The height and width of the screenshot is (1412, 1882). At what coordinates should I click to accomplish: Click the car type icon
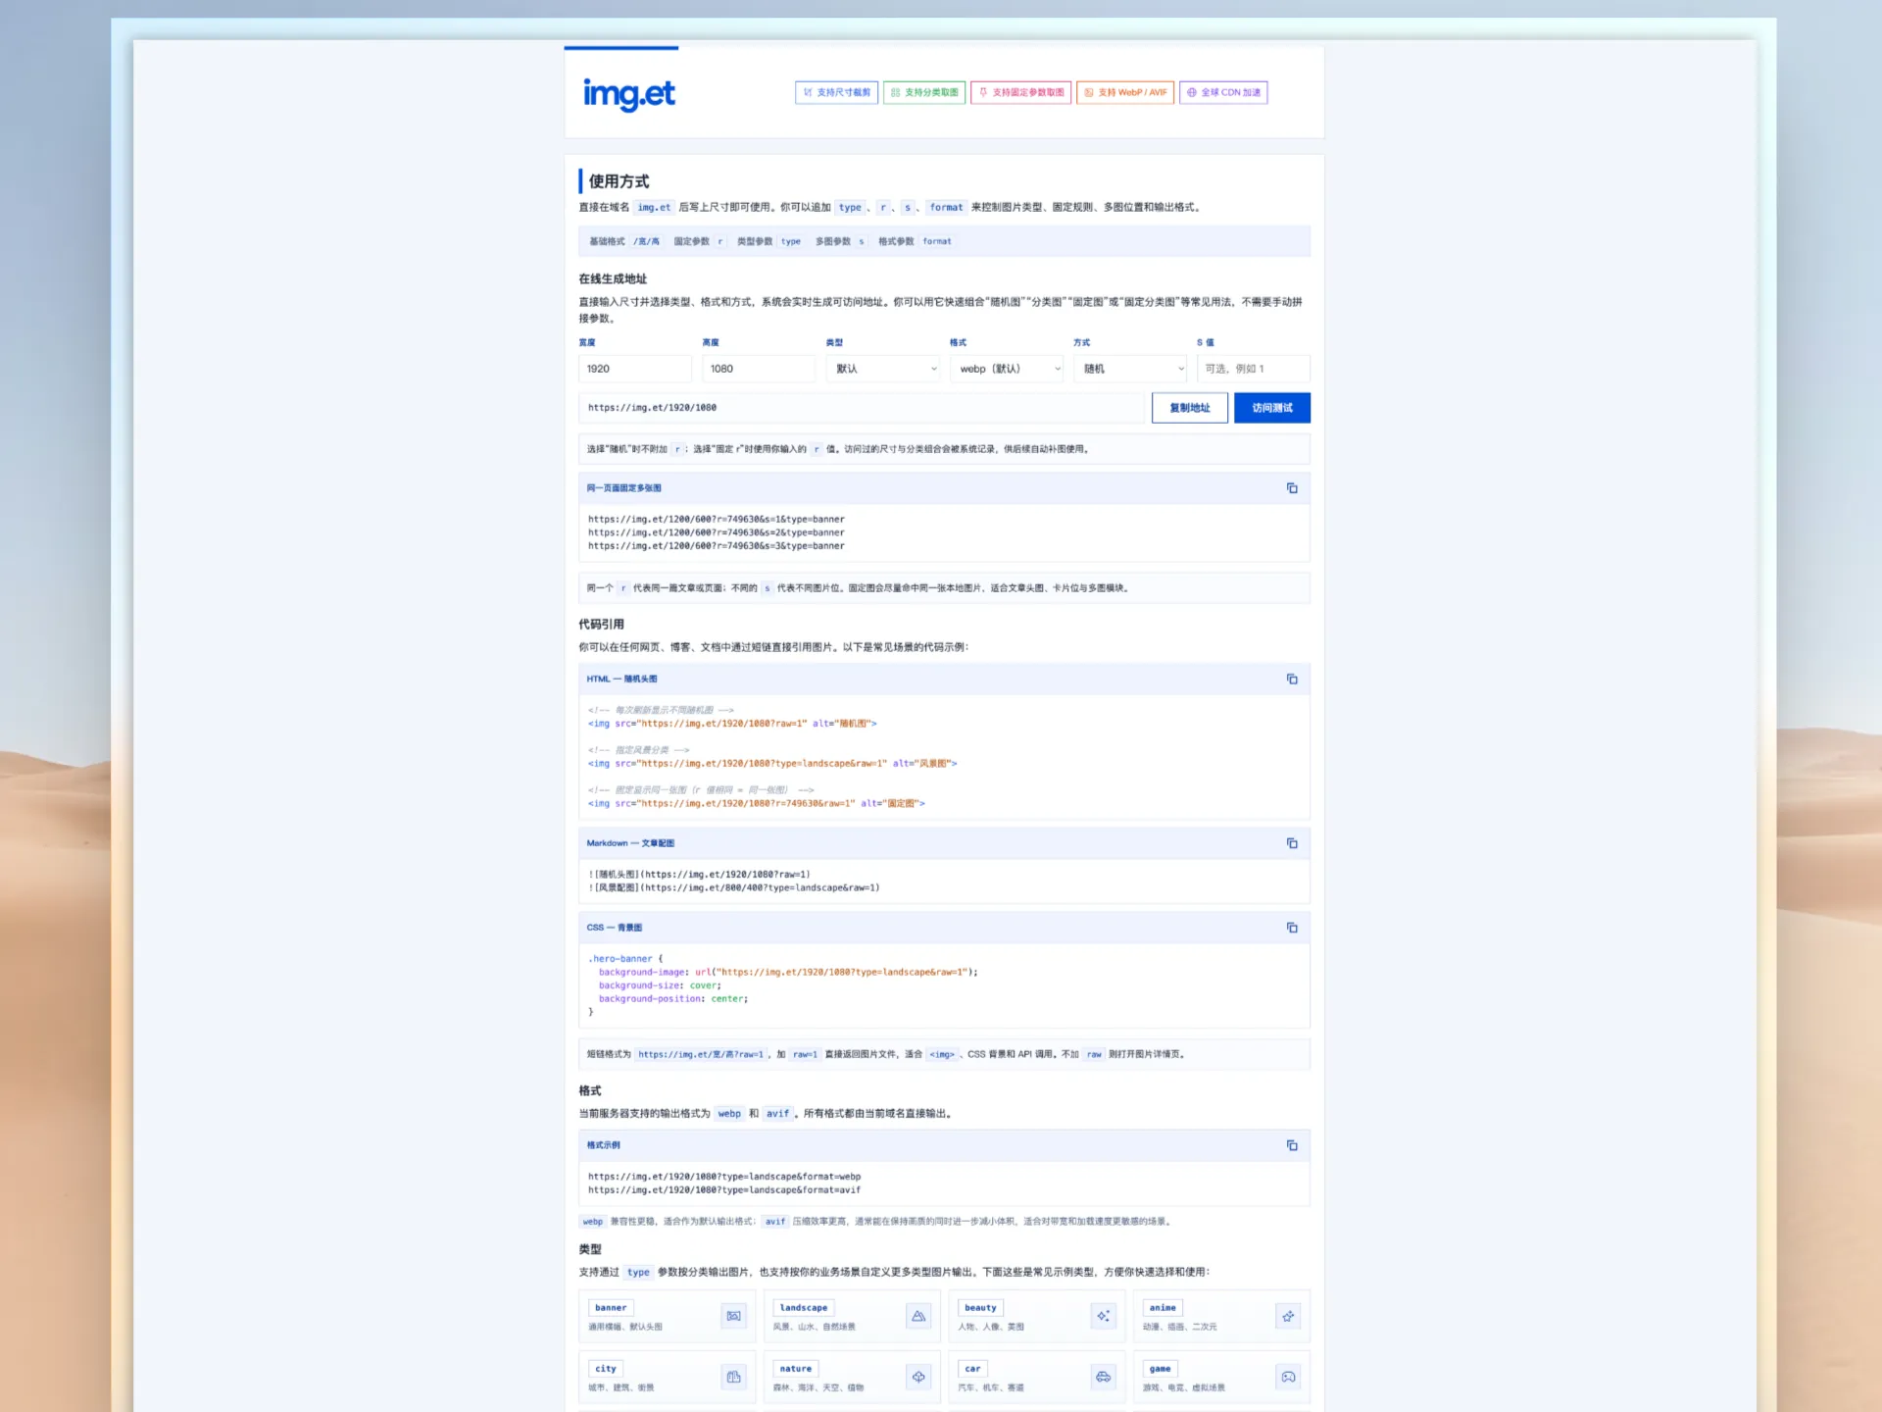click(1103, 1377)
